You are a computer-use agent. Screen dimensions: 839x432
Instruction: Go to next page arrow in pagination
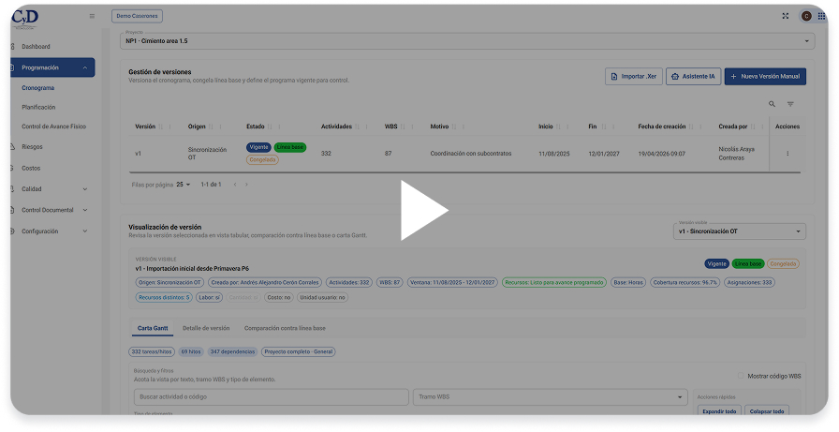pyautogui.click(x=246, y=185)
